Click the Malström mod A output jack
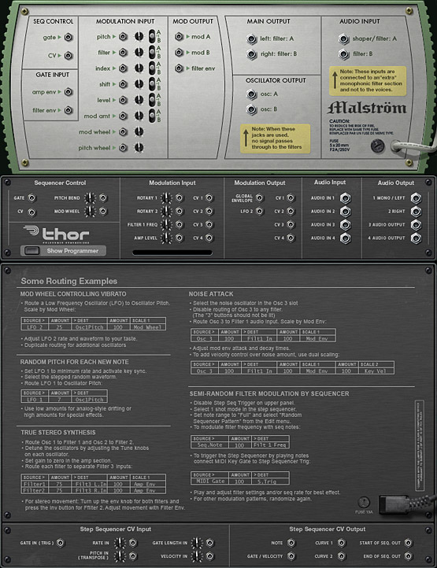This screenshot has width=437, height=568. point(179,37)
